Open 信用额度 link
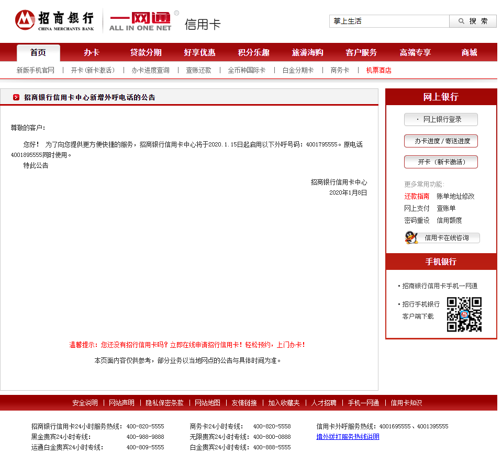Viewport: 502px width, 454px height. tap(449, 220)
